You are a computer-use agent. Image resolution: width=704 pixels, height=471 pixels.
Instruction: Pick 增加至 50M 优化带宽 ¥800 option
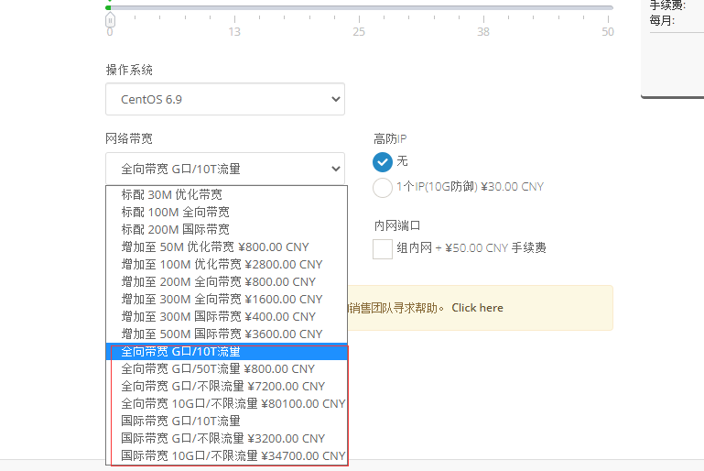coord(215,246)
